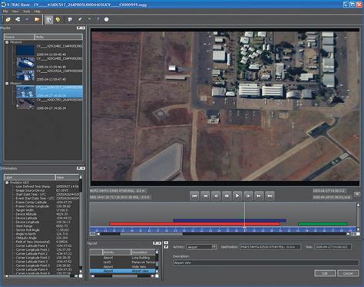Image resolution: width=364 pixels, height=287 pixels.
Task: Click the Media column header in Playlist
Action: (x=58, y=37)
